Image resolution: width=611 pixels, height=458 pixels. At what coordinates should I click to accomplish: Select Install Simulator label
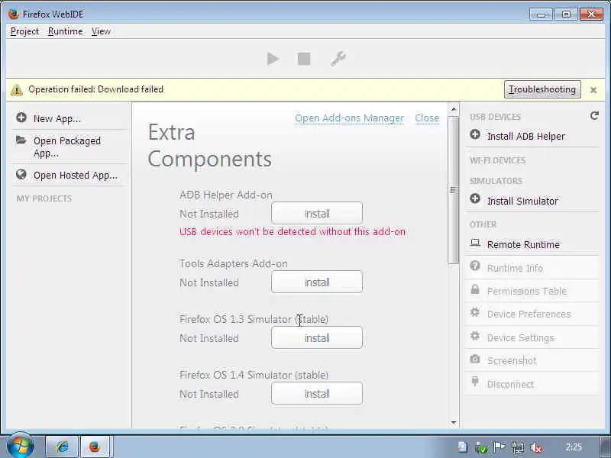pos(522,201)
